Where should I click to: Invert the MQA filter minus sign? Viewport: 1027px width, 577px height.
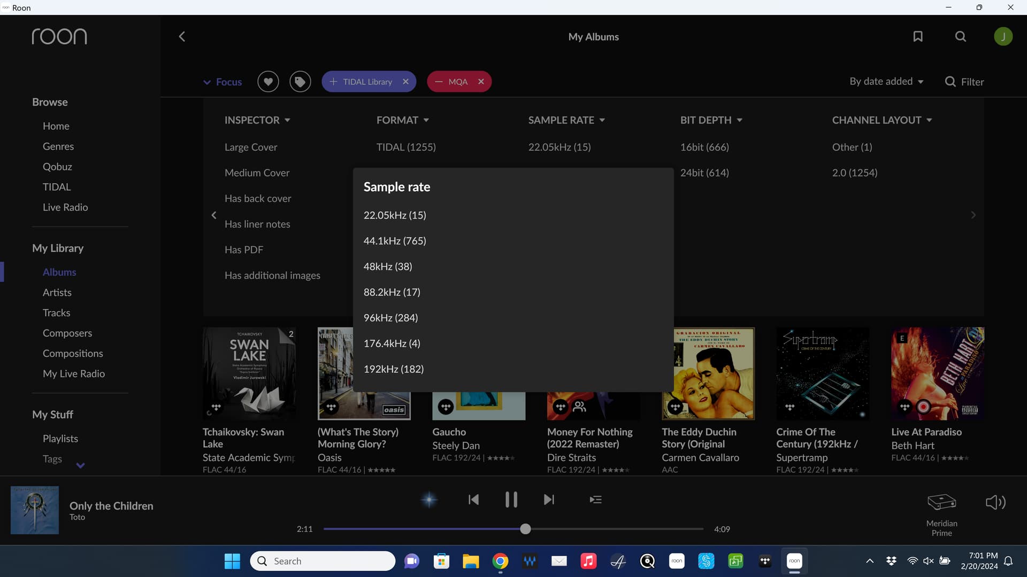click(439, 82)
